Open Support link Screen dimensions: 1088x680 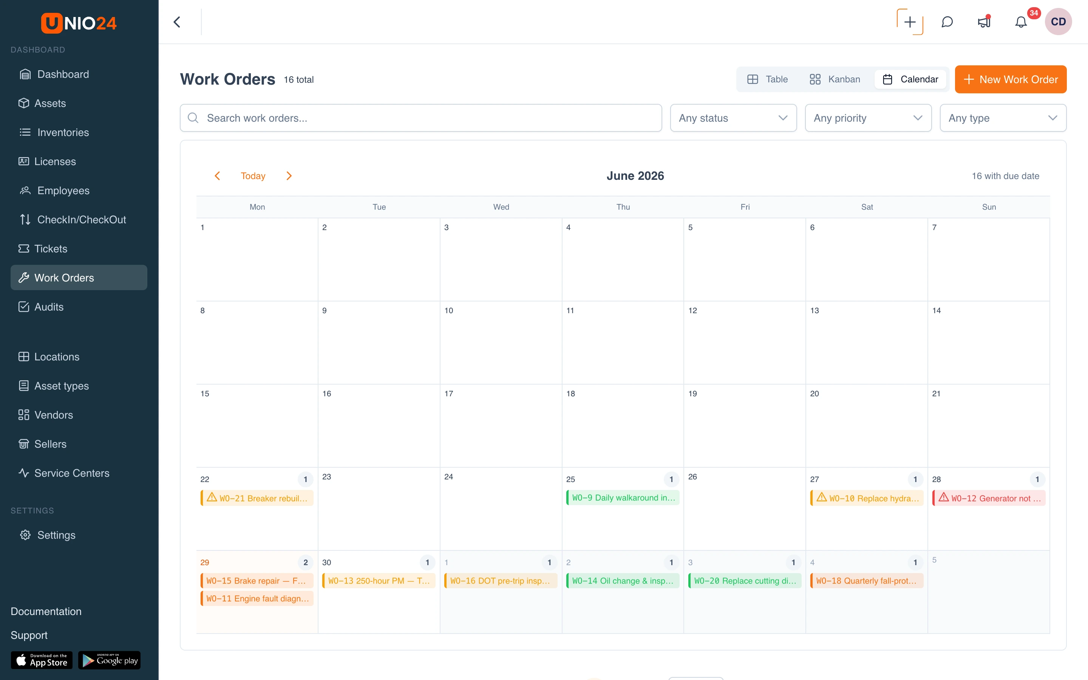pos(29,635)
